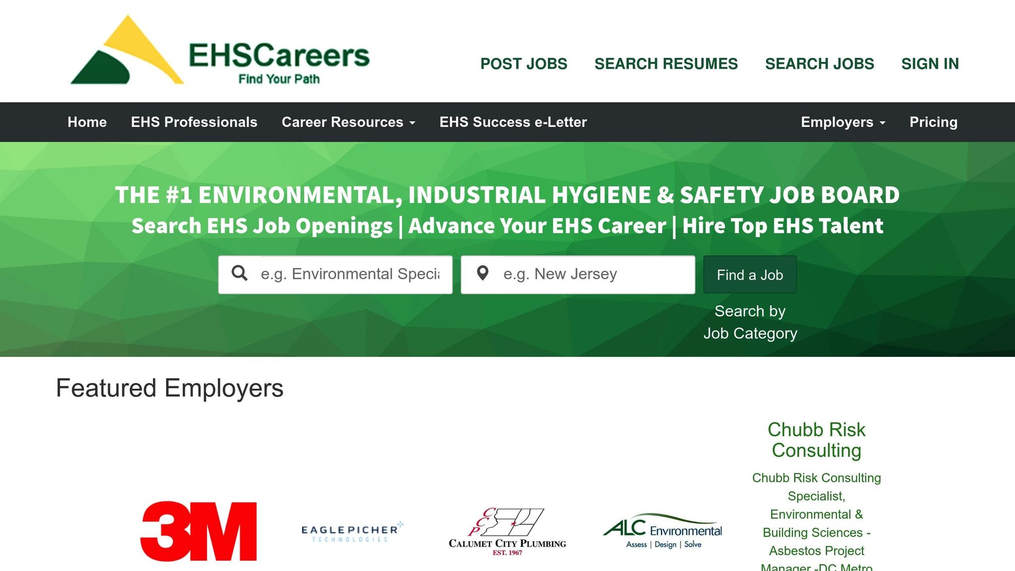
Task: Click the SEARCH RESUMES link
Action: pyautogui.click(x=666, y=64)
